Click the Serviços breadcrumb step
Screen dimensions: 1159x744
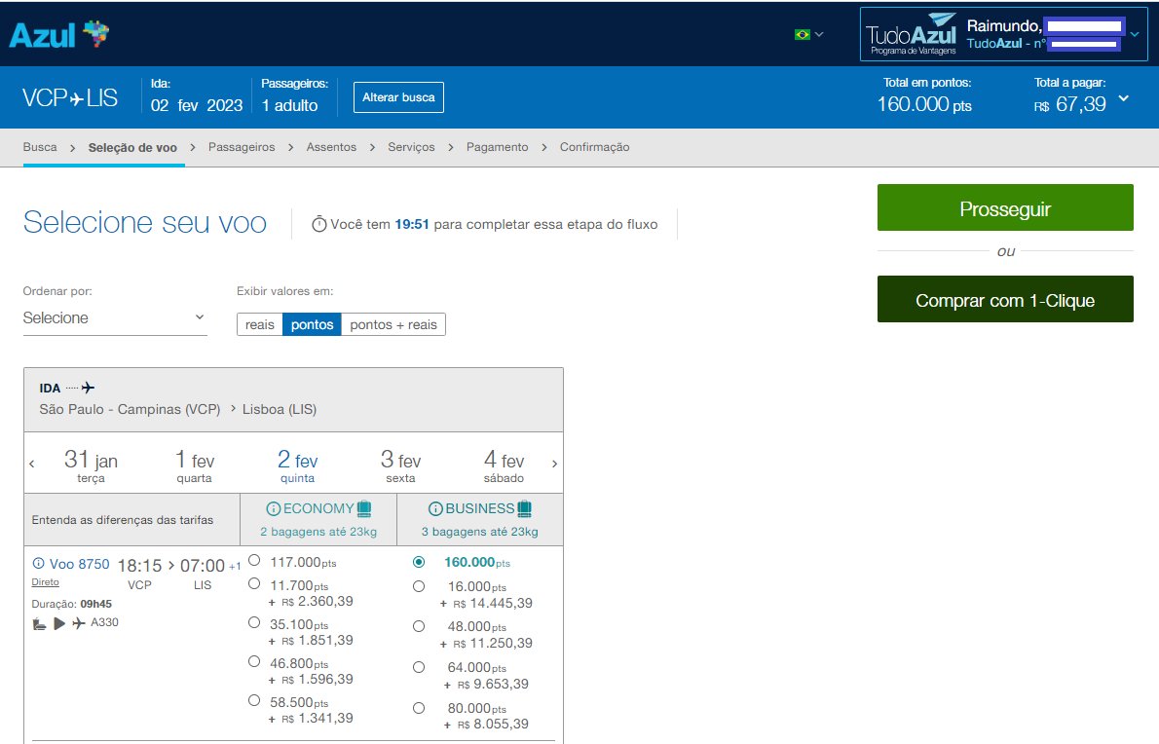(412, 147)
